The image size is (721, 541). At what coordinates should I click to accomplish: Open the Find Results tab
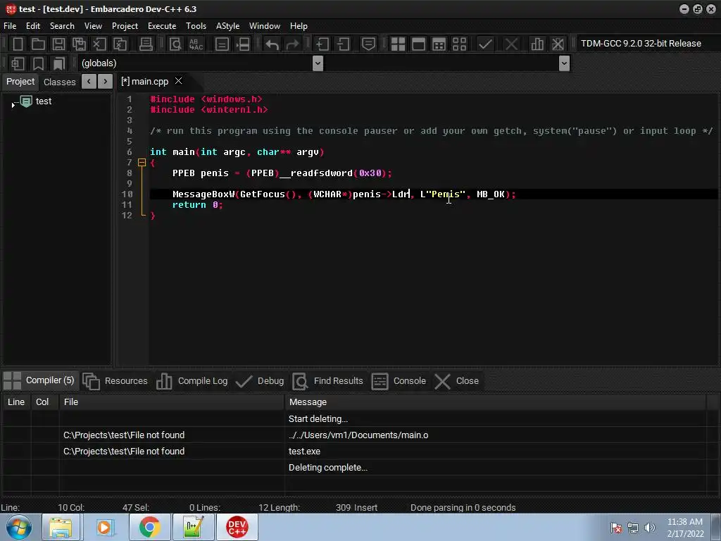328,381
